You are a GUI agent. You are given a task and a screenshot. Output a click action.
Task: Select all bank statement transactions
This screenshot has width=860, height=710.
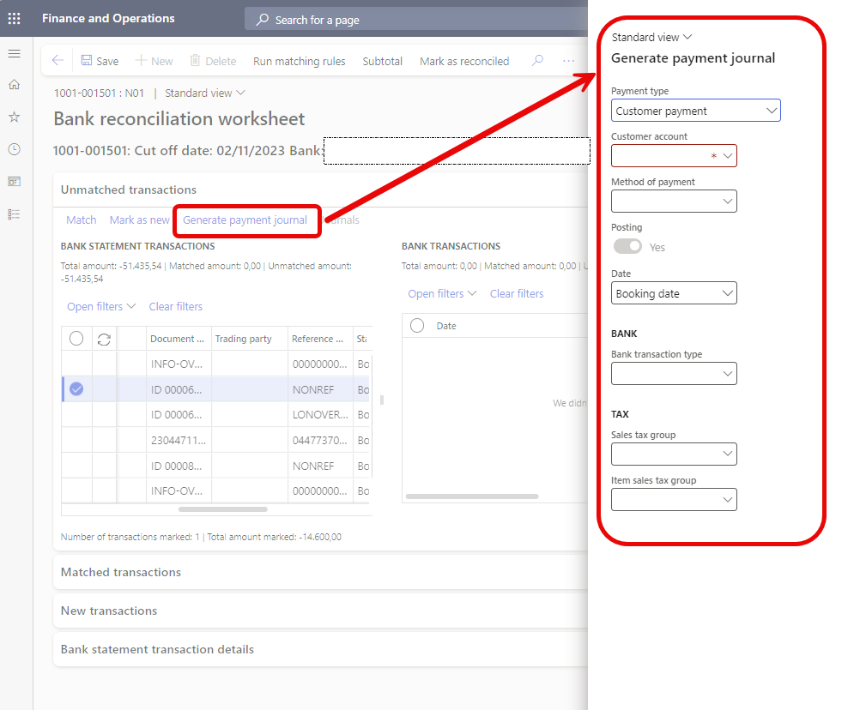click(x=76, y=338)
